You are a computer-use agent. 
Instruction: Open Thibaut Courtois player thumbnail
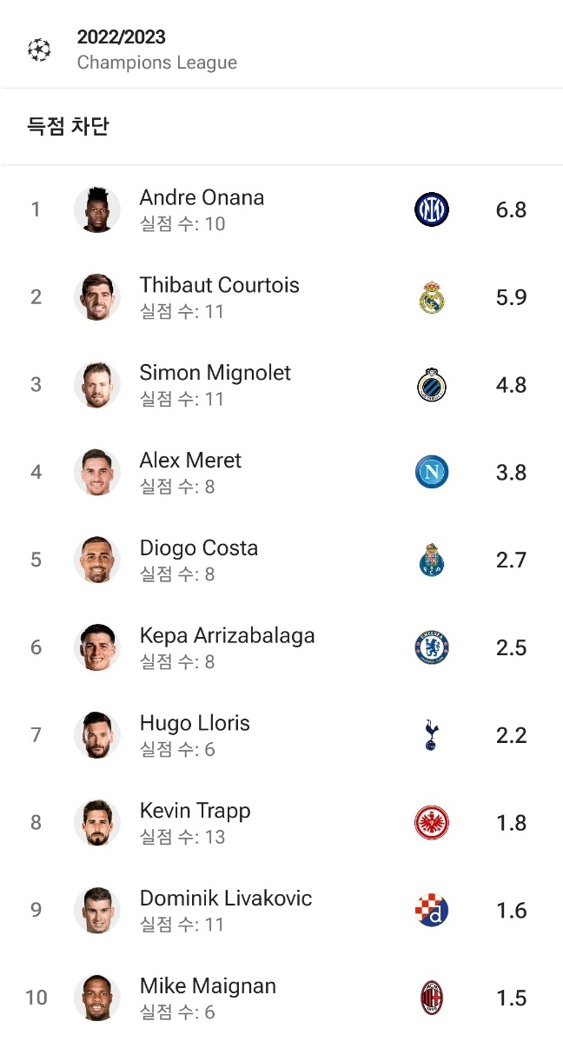(96, 297)
